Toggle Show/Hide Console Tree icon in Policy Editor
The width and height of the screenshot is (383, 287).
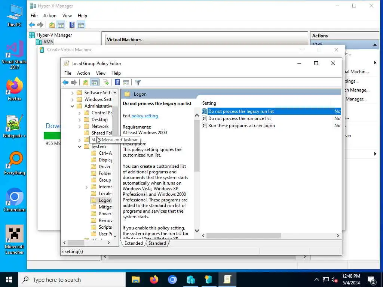pos(95,83)
